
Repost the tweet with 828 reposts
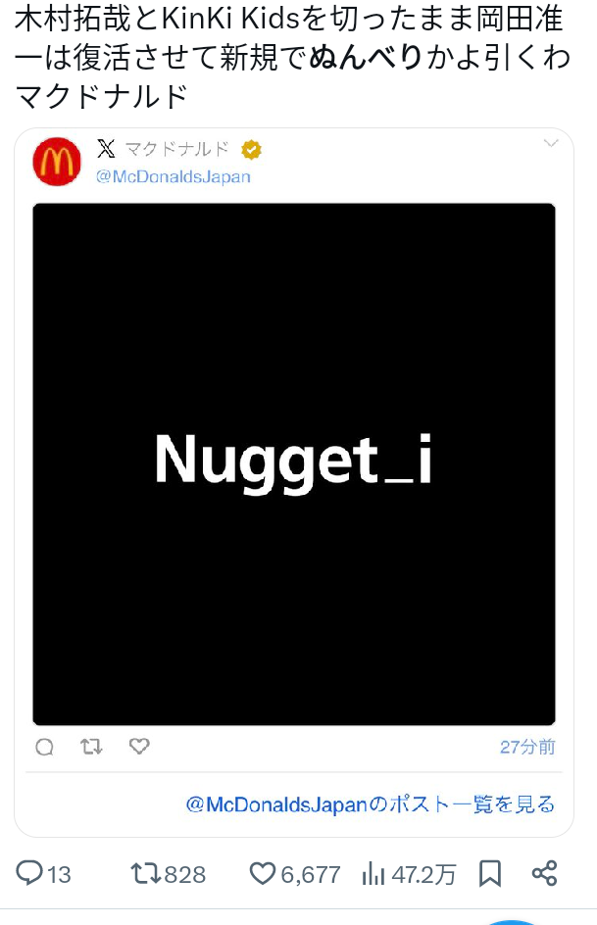169,874
